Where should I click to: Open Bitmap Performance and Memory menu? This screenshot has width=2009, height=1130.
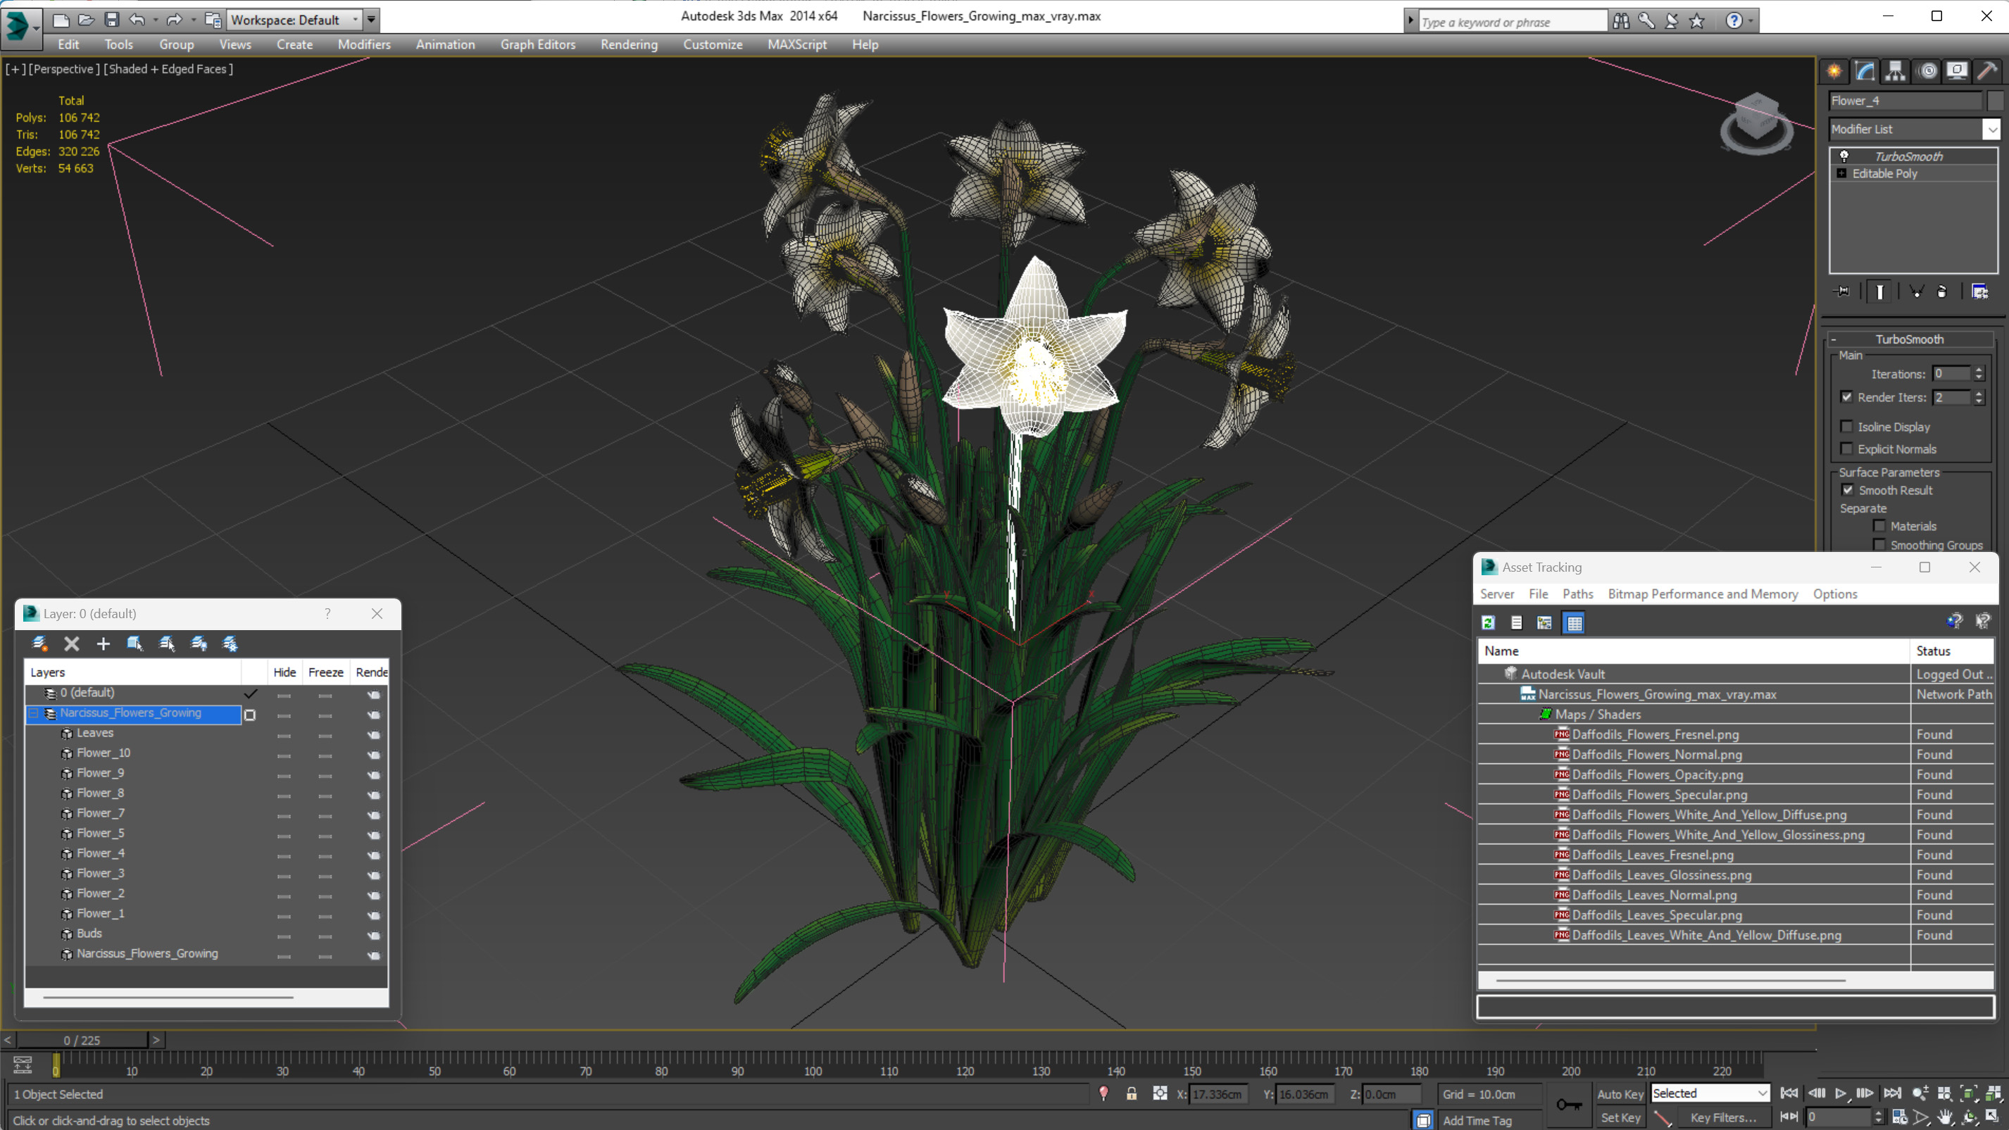tap(1703, 594)
